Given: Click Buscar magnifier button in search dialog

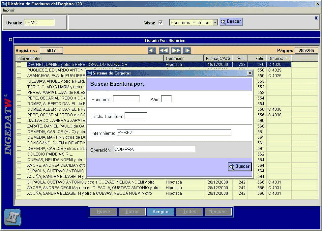Looking at the screenshot, I should point(240,166).
